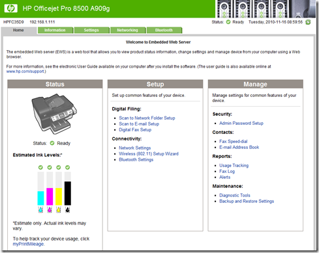Click the HP Officejet Pro 8500 A909g title
This screenshot has width=319, height=253.
[67, 8]
